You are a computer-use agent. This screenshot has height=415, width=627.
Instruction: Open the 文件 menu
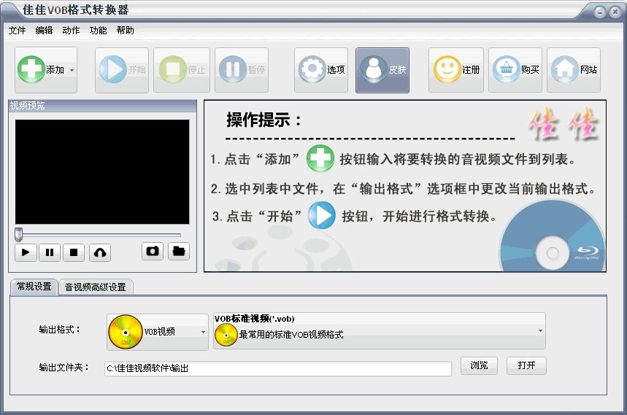18,31
